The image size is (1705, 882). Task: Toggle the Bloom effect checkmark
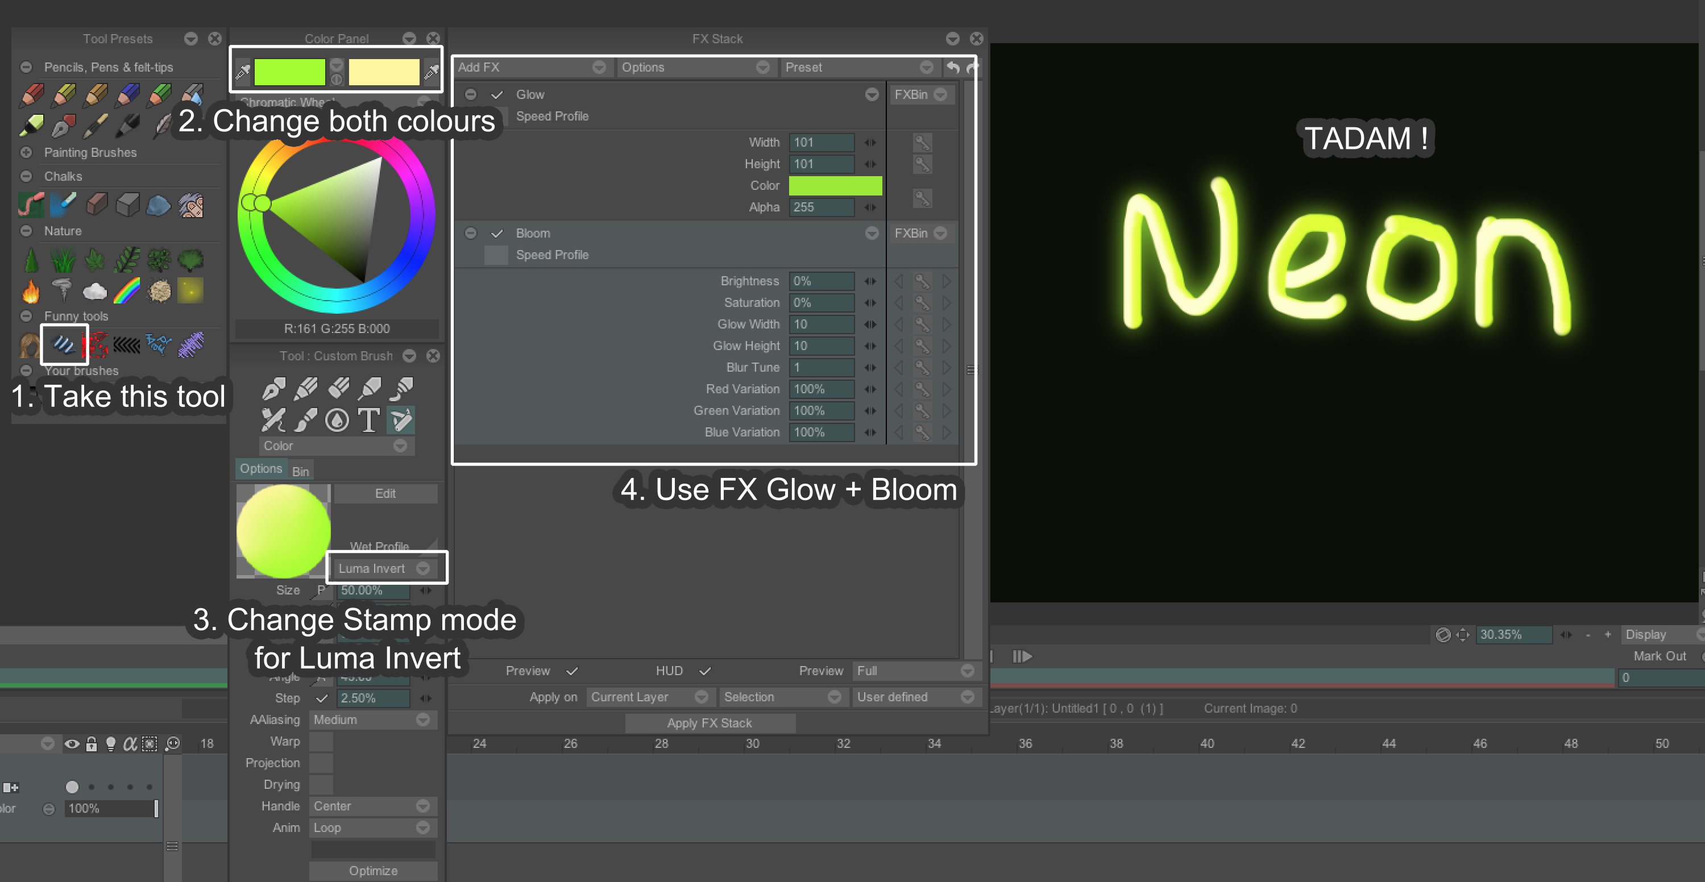click(x=497, y=234)
